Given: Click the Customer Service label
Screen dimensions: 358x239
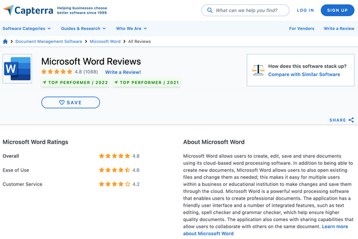Looking at the screenshot, I should (x=23, y=184).
